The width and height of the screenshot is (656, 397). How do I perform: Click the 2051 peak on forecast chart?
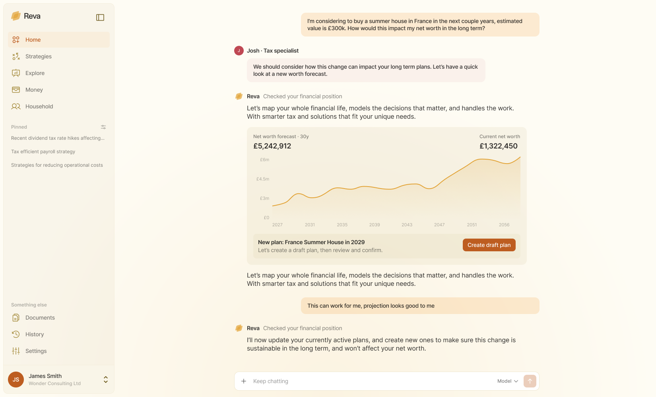(481, 159)
